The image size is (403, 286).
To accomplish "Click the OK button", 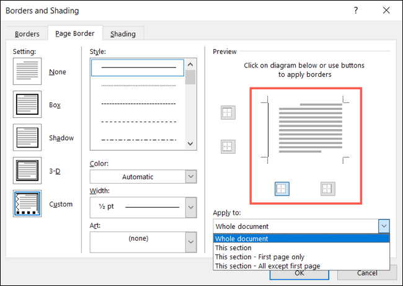I will 299,272.
